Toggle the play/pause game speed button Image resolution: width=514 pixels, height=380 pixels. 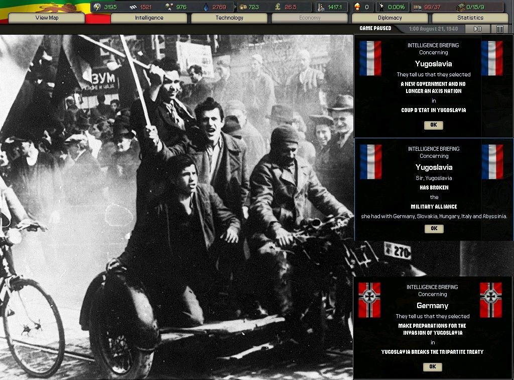tap(477, 29)
